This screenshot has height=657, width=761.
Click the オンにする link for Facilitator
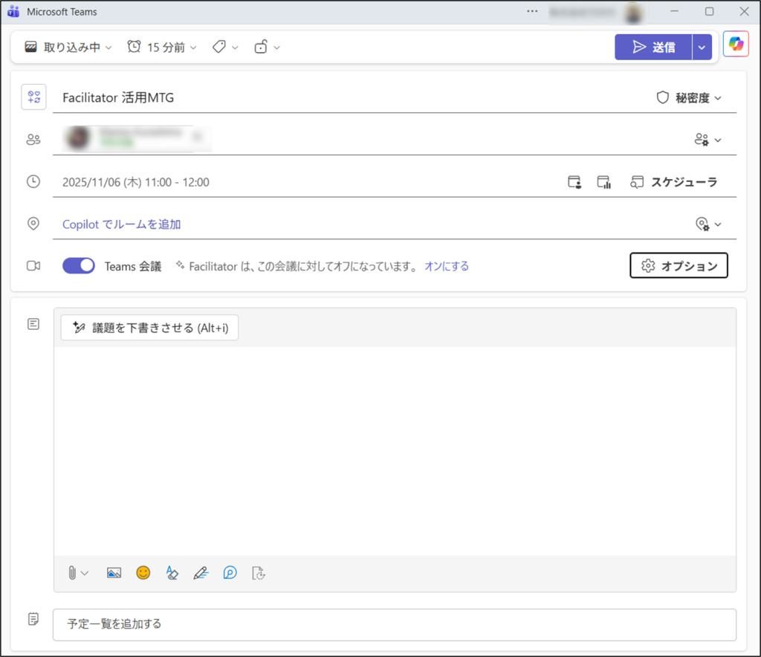[447, 266]
